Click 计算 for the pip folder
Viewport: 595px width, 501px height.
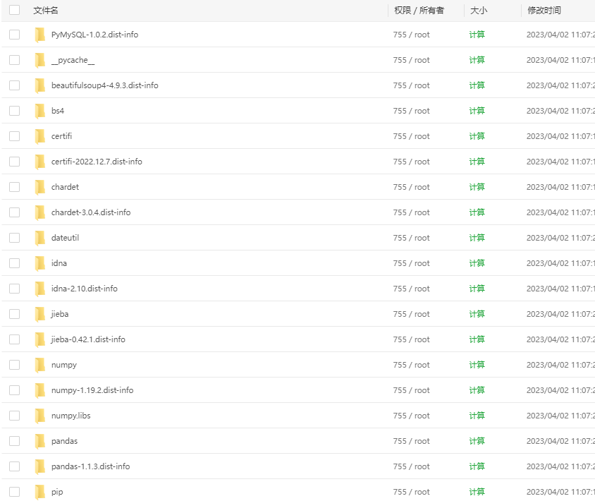(x=477, y=492)
